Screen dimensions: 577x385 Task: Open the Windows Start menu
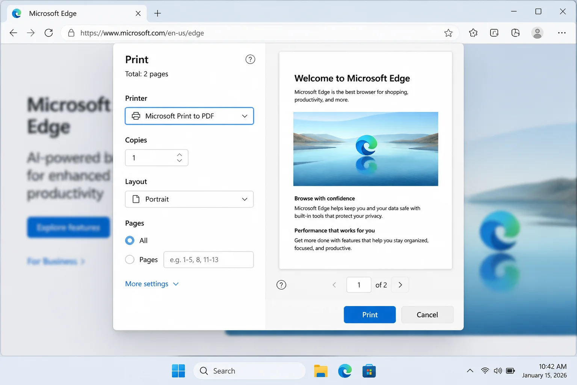(x=178, y=371)
